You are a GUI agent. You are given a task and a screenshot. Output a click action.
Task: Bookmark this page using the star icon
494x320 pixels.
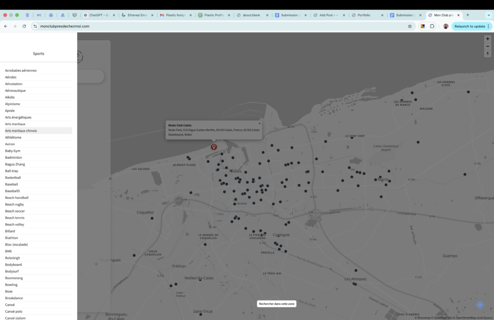(410, 26)
